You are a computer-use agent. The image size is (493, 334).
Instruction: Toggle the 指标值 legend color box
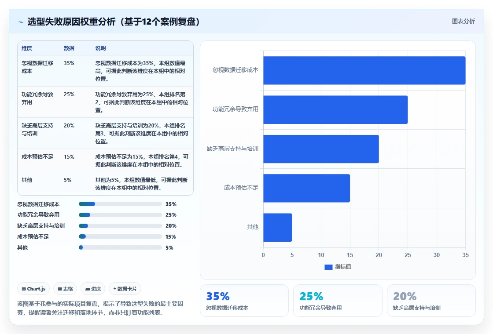tap(328, 267)
